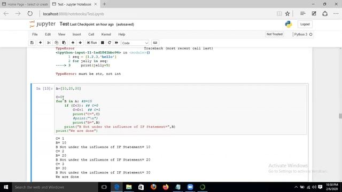The width and height of the screenshot is (342, 192).
Task: Click the line print("We are done")
Action: pyautogui.click(x=77, y=131)
